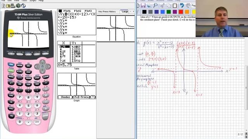This screenshot has height=139, width=248.
Task: Click the PRGM key on the calculator
Action: coord(28,78)
